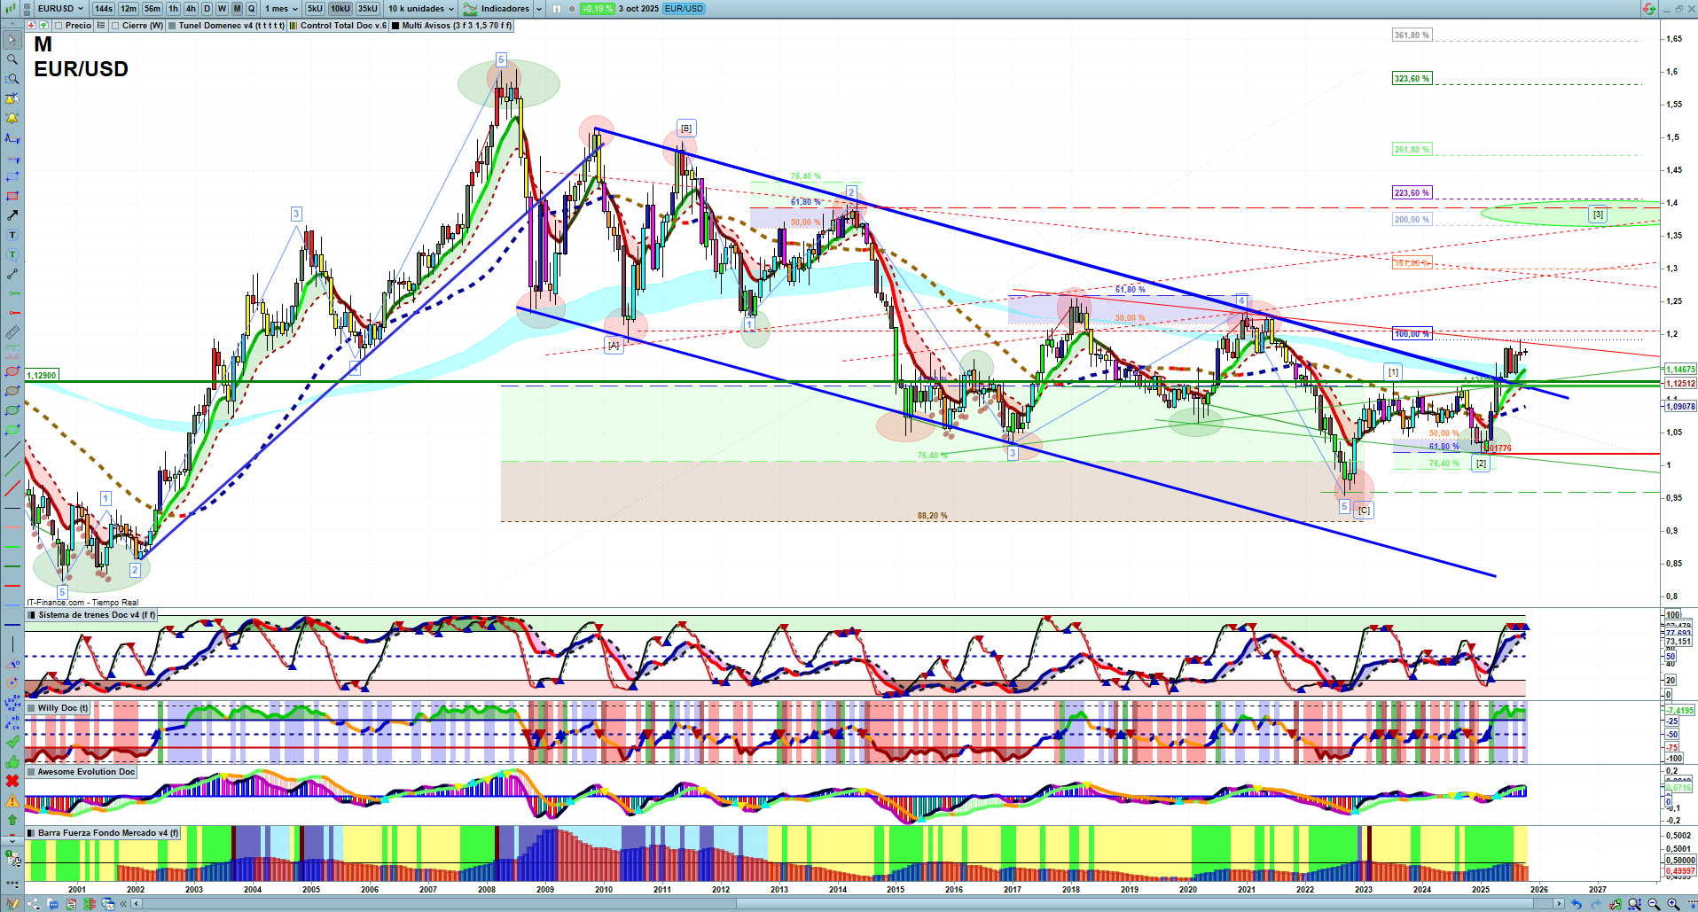Switch to the 56m timeframe
Screen dimensions: 1698x912
coord(153,9)
